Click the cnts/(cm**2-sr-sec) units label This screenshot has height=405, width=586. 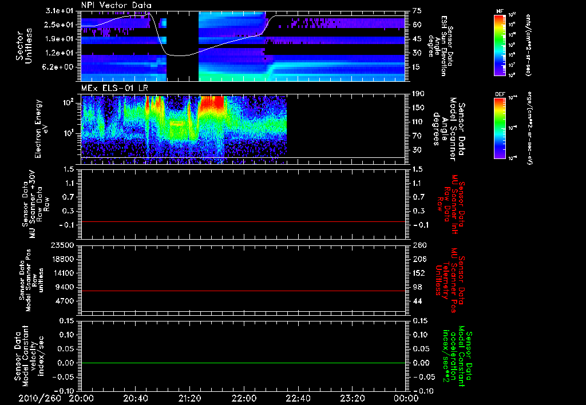coord(528,45)
